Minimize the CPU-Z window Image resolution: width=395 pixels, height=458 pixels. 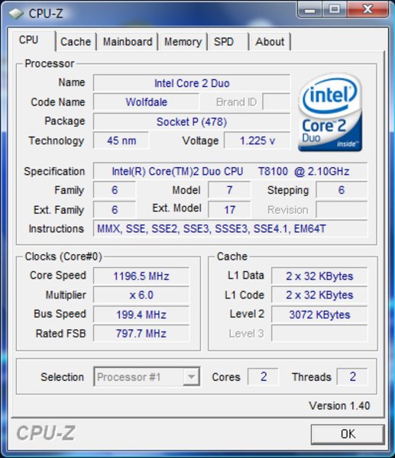pos(310,10)
